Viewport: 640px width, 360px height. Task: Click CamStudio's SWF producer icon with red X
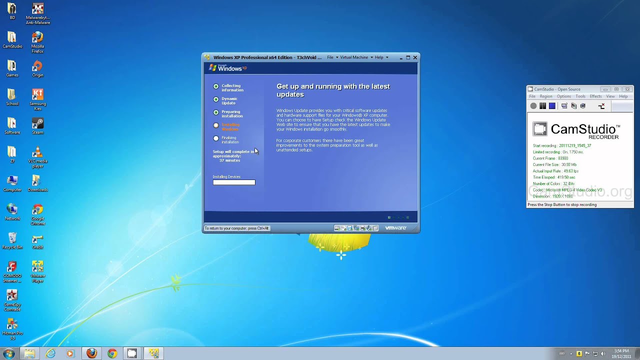click(x=601, y=106)
